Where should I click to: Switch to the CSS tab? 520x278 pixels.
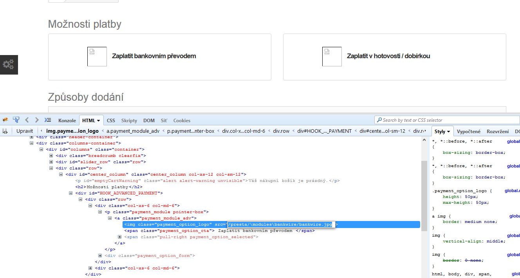[x=111, y=120]
